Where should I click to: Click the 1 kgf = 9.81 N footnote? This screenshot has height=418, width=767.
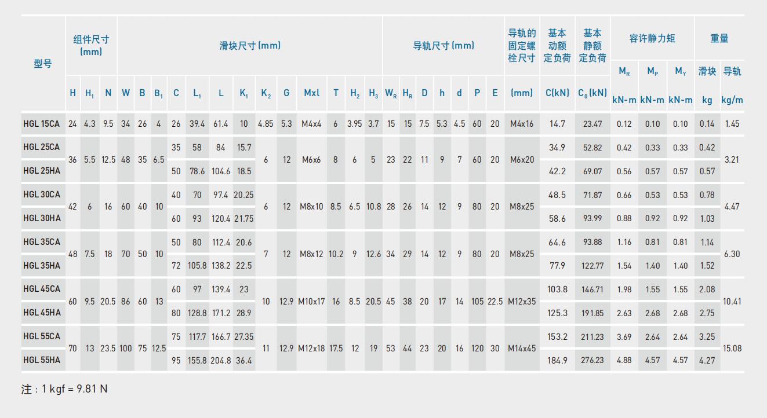pos(64,389)
